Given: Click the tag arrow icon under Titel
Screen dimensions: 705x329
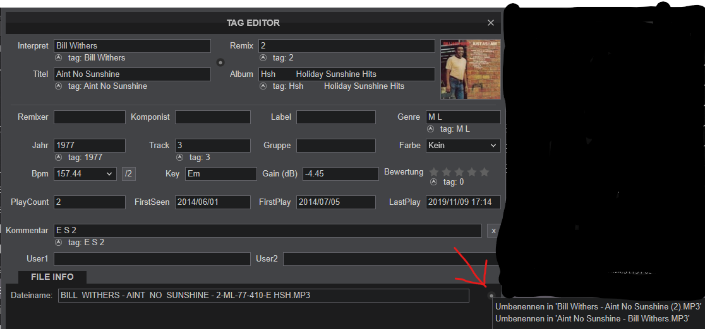Looking at the screenshot, I should tap(59, 86).
